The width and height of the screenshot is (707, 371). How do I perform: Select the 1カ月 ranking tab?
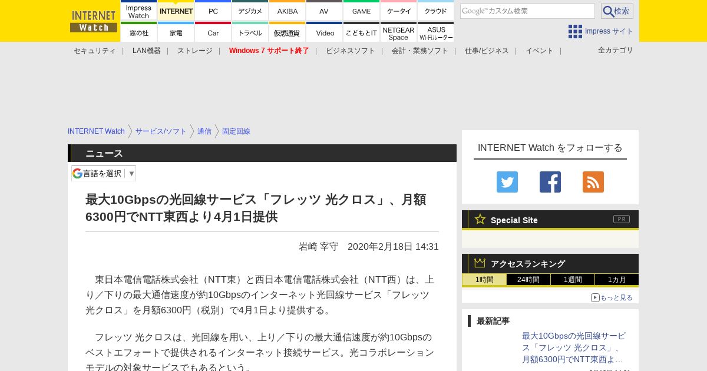pos(617,280)
